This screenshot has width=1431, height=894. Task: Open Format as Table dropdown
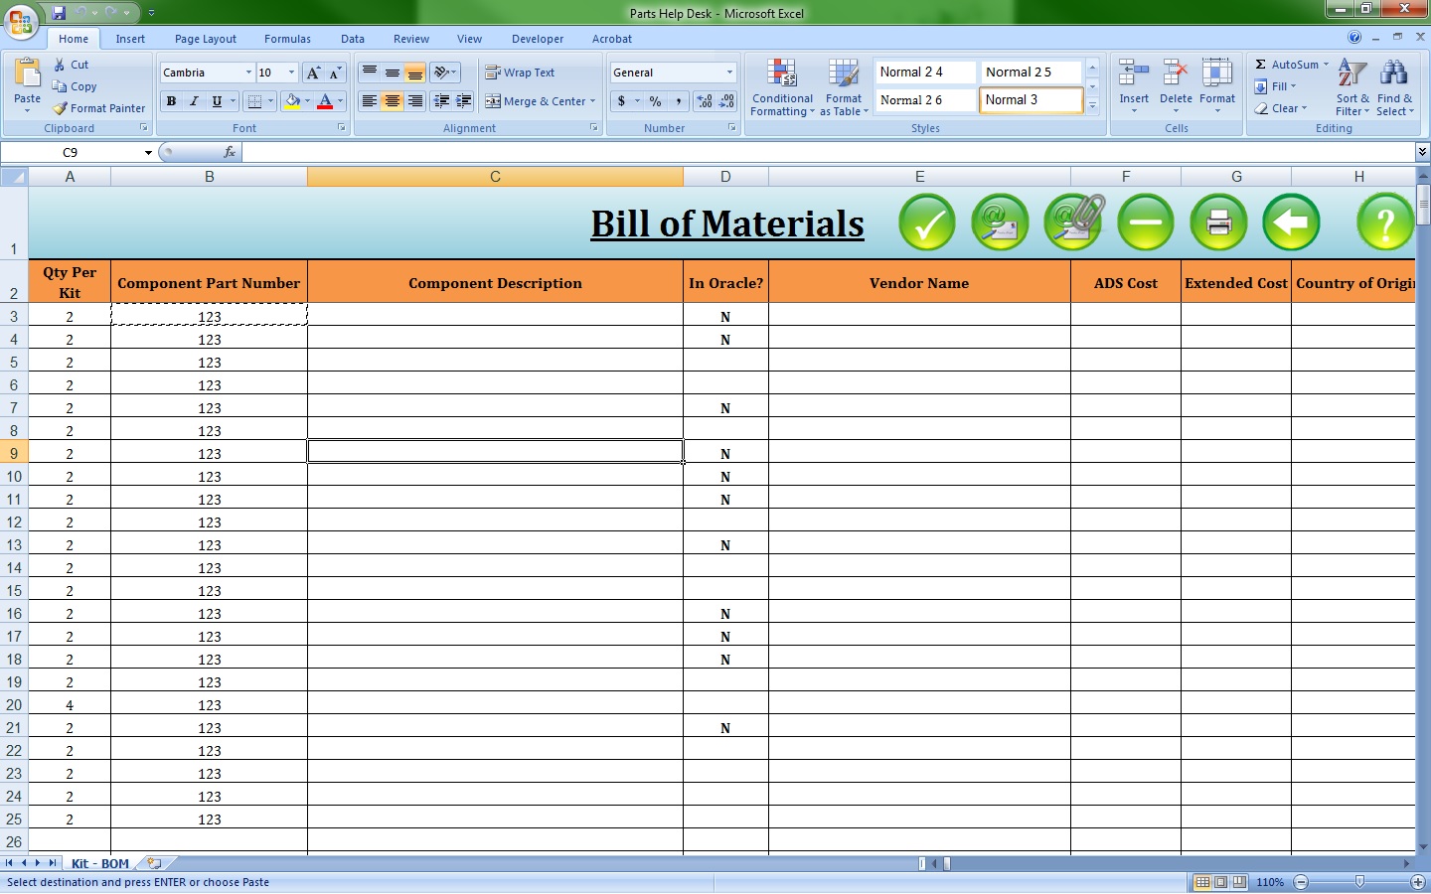tap(844, 87)
